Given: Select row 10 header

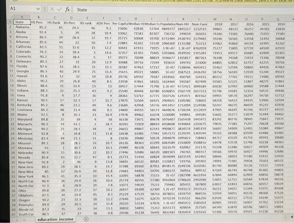Looking at the screenshot, I should [11, 66].
